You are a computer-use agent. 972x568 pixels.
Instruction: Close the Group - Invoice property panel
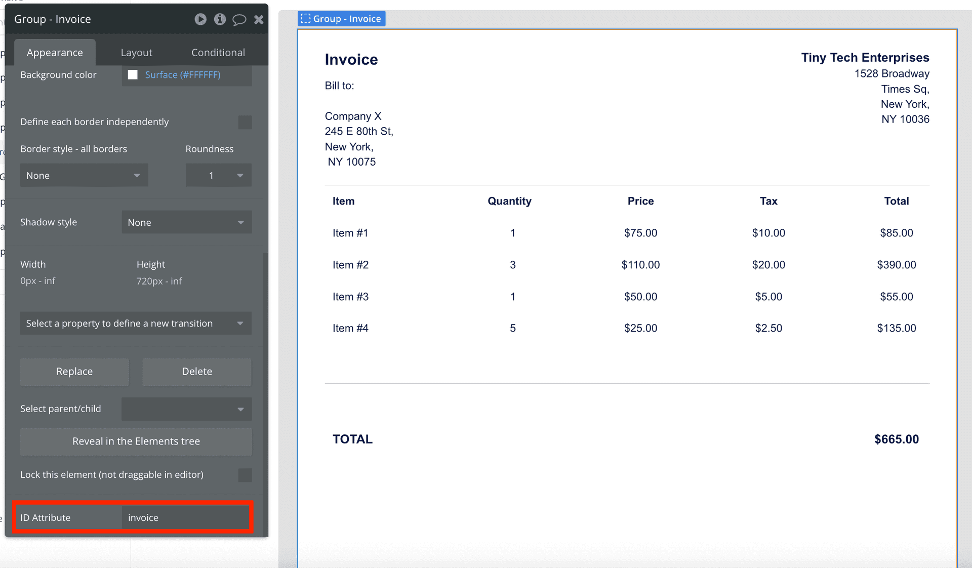point(259,19)
